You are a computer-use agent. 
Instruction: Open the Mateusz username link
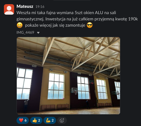pyautogui.click(x=25, y=7)
